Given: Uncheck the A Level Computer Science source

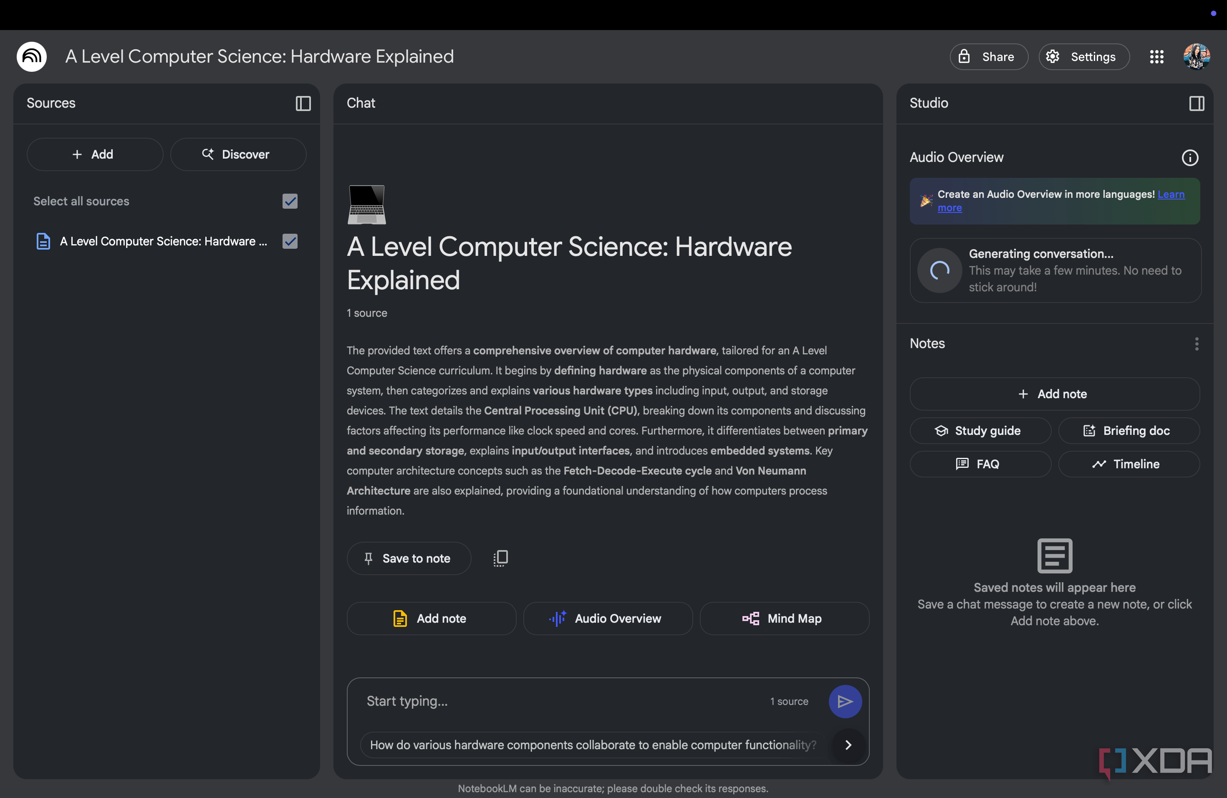Looking at the screenshot, I should tap(290, 241).
